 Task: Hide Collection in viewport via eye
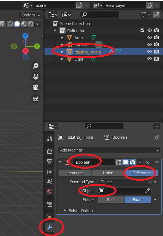(149, 30)
